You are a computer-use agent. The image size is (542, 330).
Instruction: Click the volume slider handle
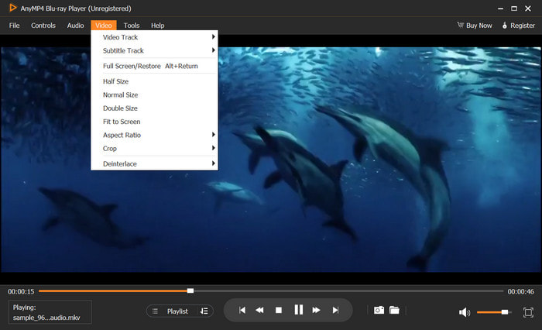click(505, 312)
